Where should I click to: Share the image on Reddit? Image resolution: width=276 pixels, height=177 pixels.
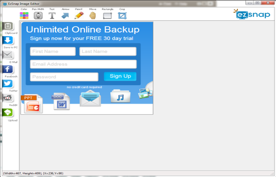pyautogui.click(x=8, y=98)
